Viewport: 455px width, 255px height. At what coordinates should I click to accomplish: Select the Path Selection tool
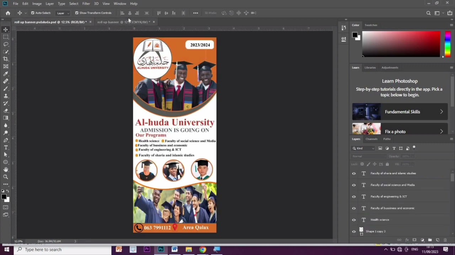point(6,155)
